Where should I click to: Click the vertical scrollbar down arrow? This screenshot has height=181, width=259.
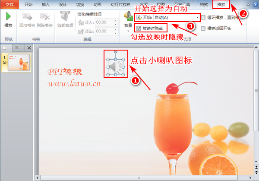click(x=256, y=162)
